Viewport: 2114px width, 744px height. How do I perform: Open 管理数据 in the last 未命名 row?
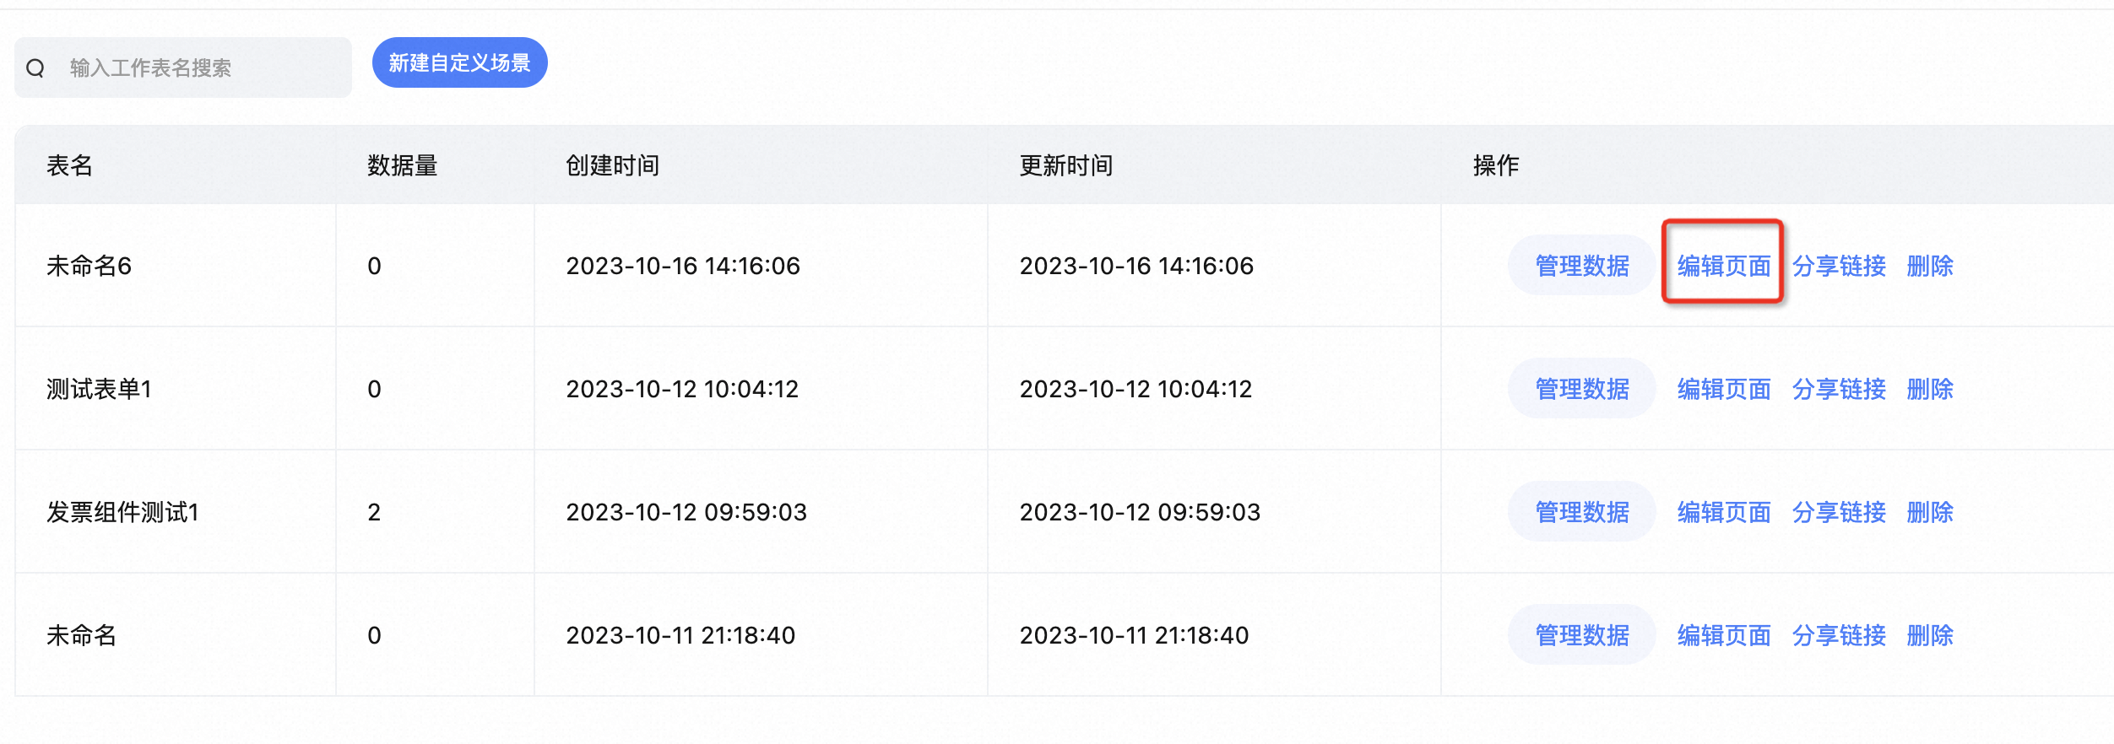tap(1581, 635)
